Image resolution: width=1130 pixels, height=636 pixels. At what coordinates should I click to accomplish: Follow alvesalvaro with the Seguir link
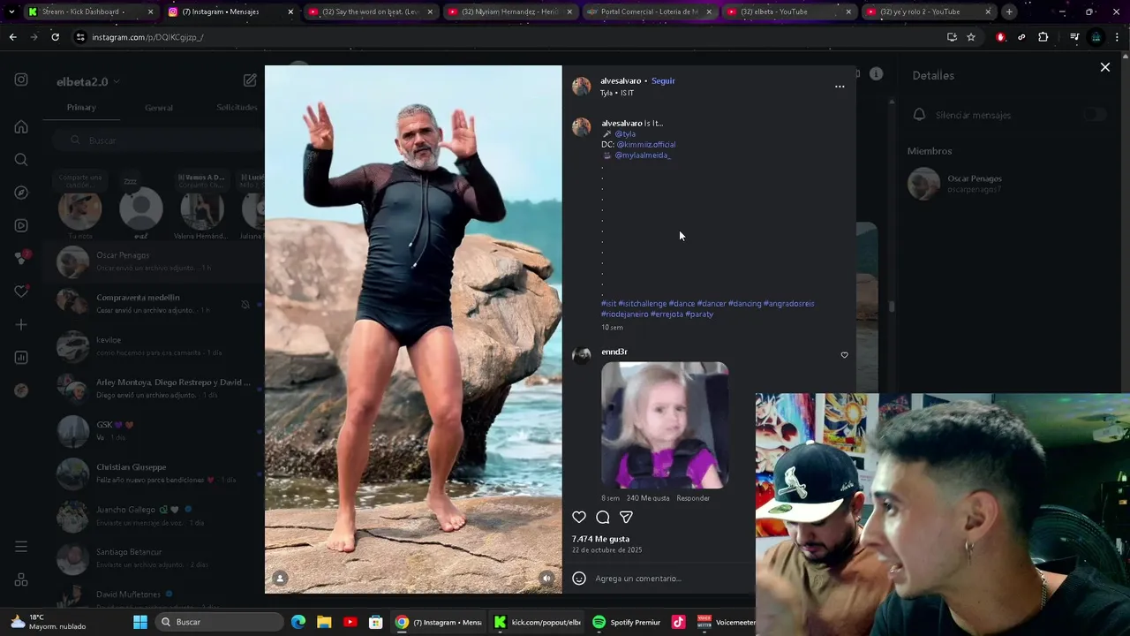663,81
